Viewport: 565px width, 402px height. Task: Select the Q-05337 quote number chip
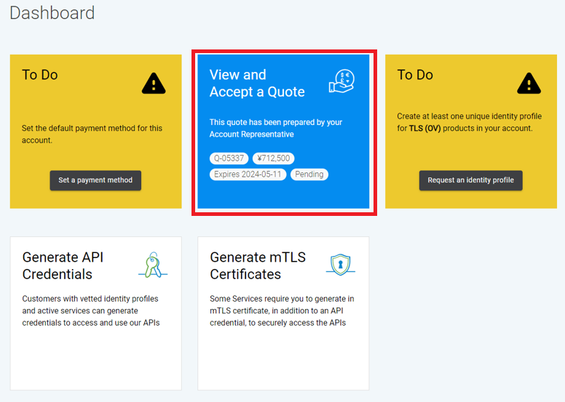(x=229, y=158)
